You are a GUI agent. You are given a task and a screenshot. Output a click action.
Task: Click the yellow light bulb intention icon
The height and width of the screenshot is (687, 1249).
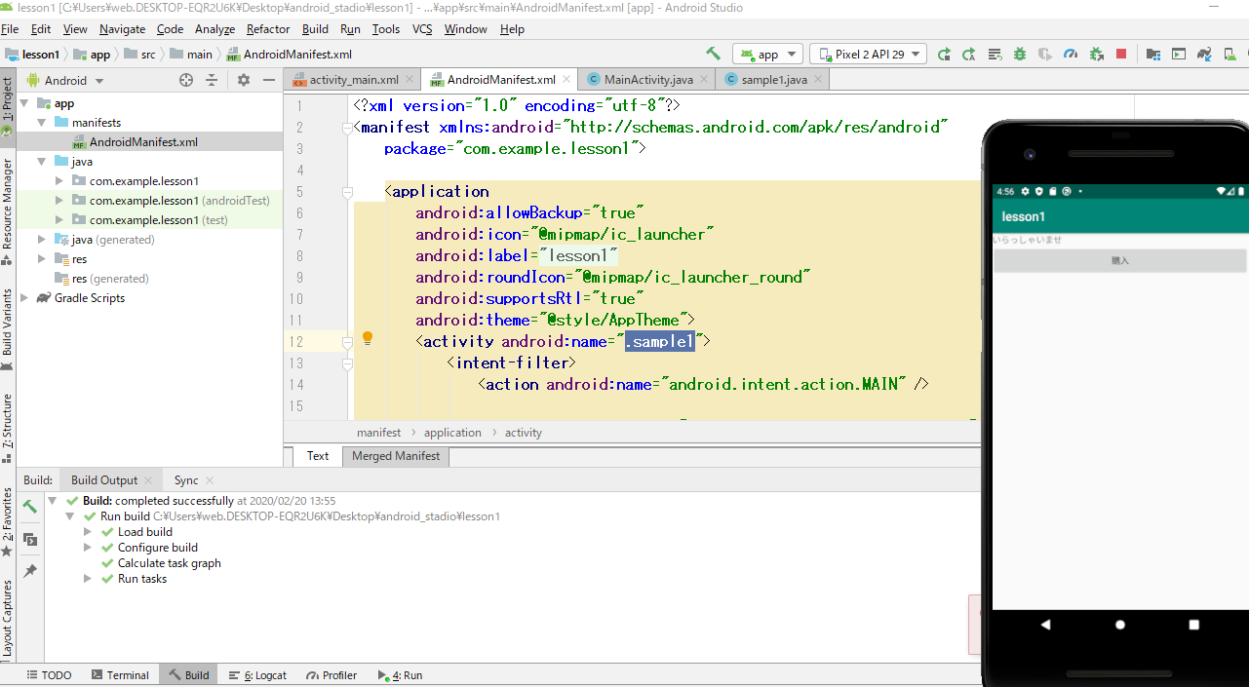[368, 339]
